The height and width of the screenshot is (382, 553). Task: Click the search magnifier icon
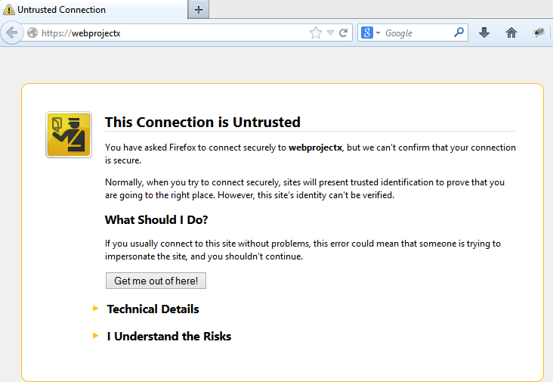pos(459,33)
